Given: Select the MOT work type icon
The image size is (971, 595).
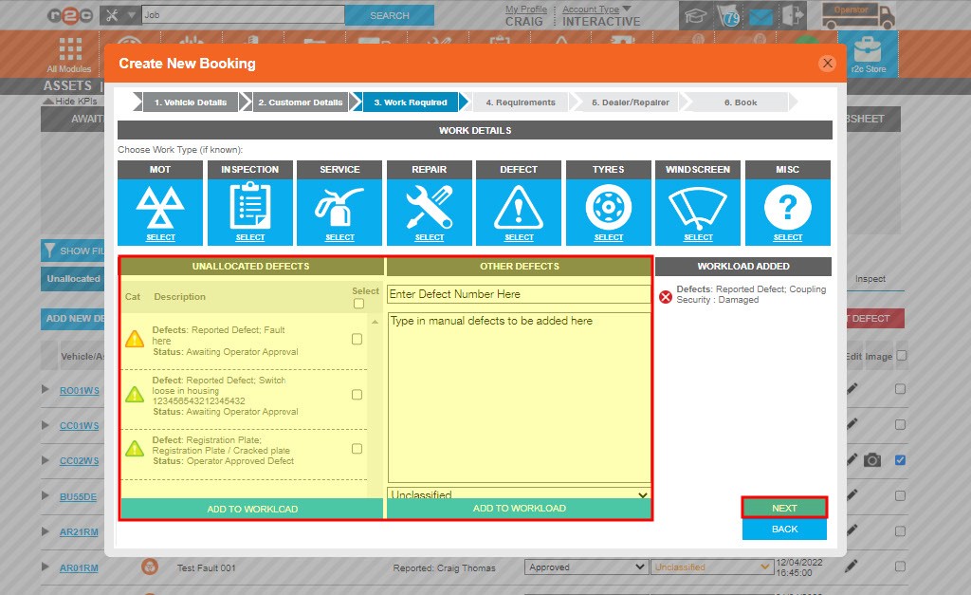Looking at the screenshot, I should point(160,205).
